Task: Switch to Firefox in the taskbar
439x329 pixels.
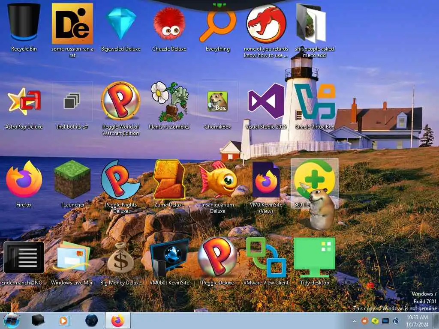Action: pos(118,320)
